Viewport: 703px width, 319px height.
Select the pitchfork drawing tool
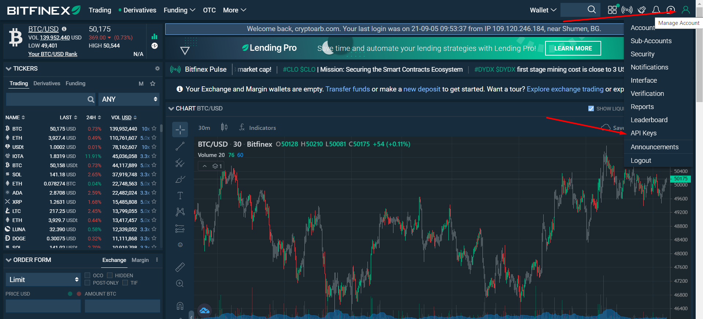180,163
